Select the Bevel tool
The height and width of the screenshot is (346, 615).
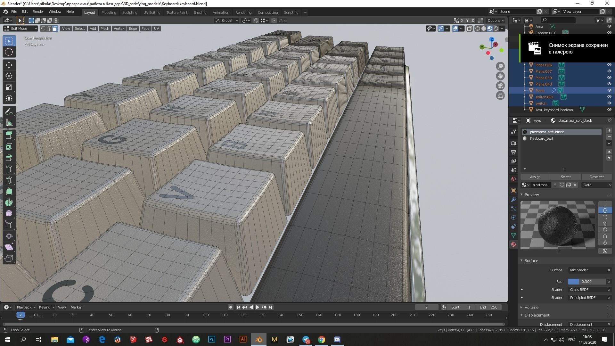coord(9,158)
